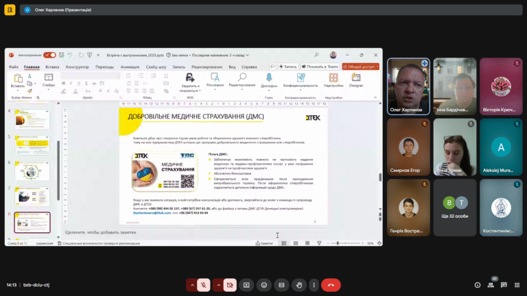Open the emoji reactions button

coord(263,285)
